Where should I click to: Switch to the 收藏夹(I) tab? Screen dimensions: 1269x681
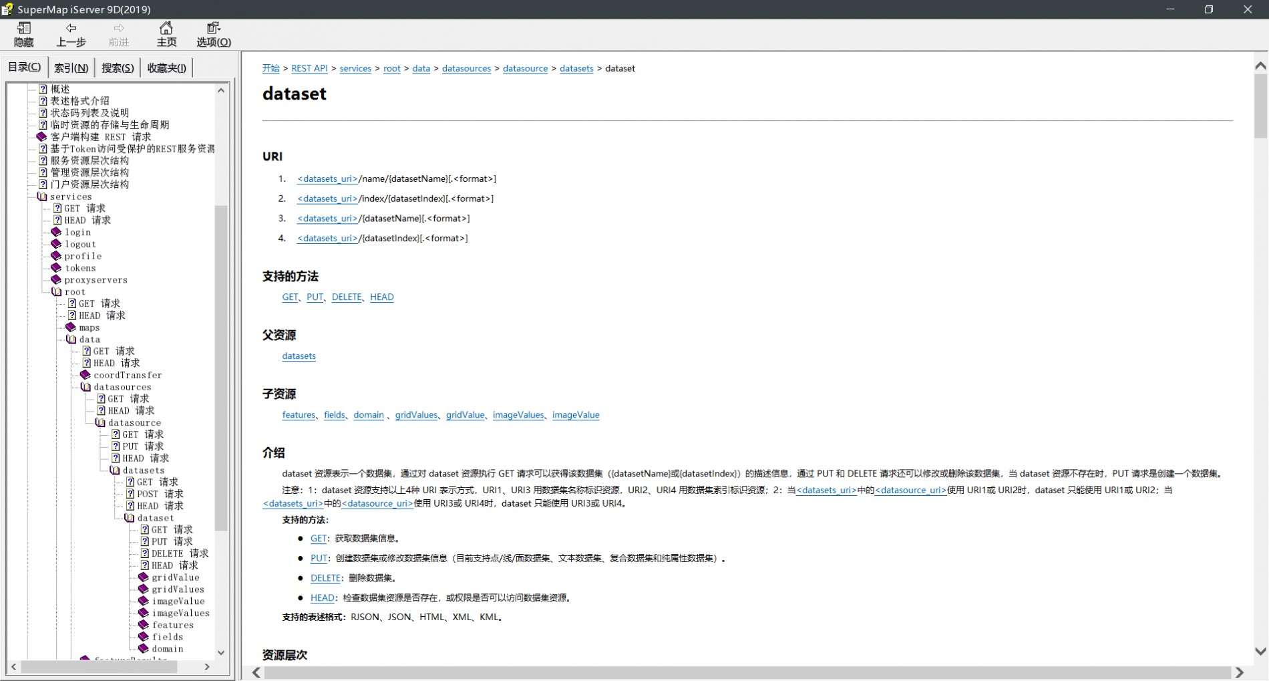click(x=167, y=67)
